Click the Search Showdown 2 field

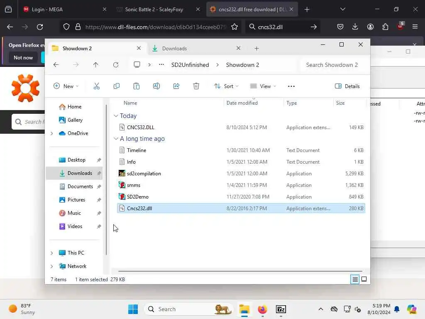pyautogui.click(x=334, y=65)
